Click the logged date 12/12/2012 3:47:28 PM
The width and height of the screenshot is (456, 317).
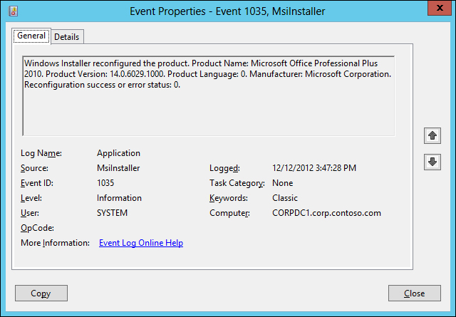point(314,168)
